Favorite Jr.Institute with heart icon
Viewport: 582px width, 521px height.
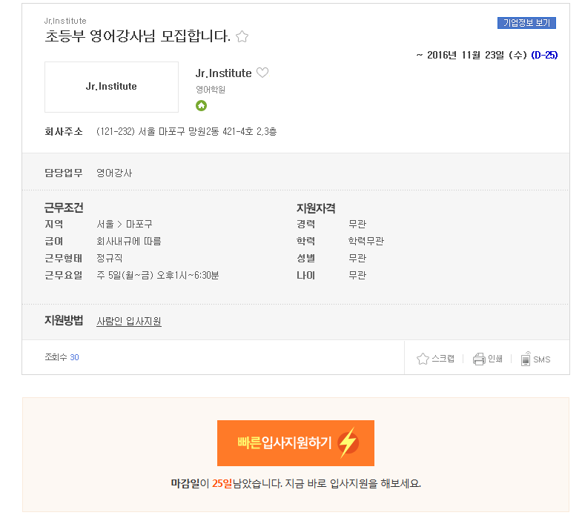coord(262,73)
